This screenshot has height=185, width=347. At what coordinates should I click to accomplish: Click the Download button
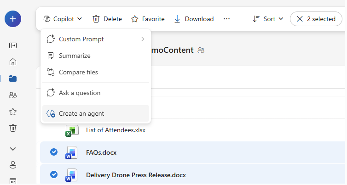[194, 19]
